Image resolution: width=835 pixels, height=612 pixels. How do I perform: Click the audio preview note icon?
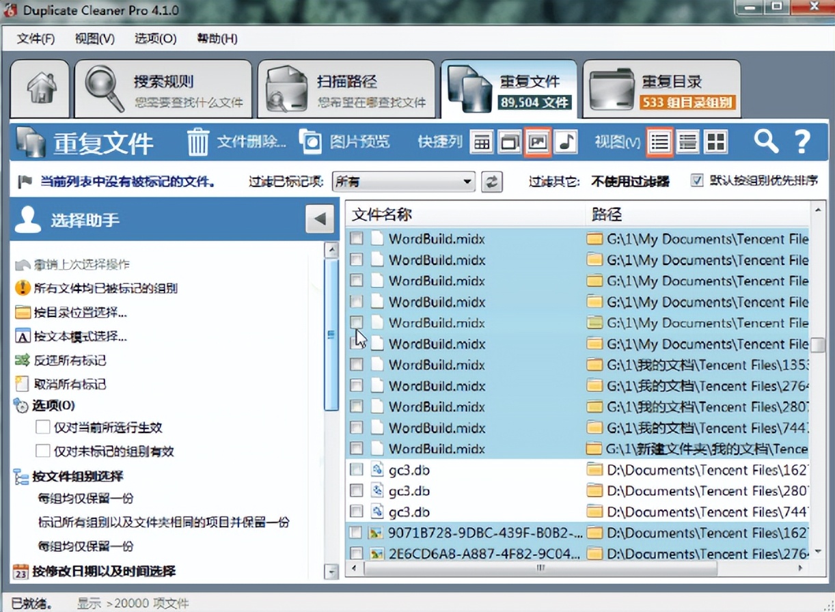[x=566, y=142]
